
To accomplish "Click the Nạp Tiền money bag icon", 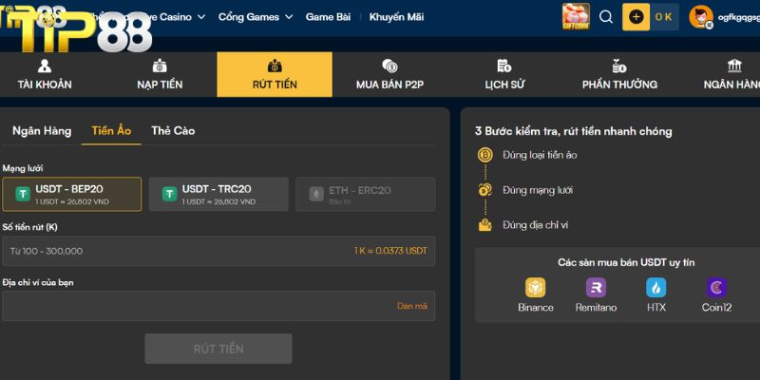I will 160,66.
